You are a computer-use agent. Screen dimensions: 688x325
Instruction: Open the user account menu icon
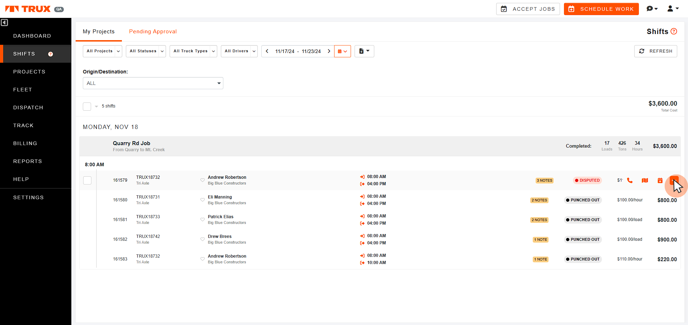click(x=673, y=9)
